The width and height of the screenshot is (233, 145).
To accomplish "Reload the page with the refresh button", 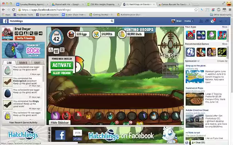I will [x=13, y=10].
